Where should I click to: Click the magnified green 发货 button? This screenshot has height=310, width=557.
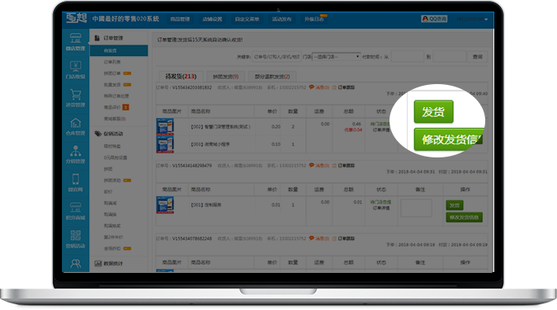click(433, 112)
